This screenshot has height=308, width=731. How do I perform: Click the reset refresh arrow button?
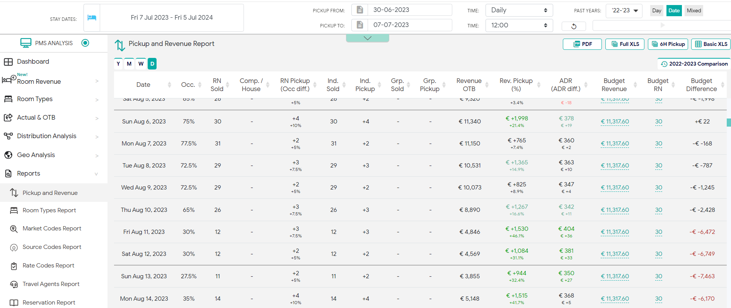(x=574, y=26)
